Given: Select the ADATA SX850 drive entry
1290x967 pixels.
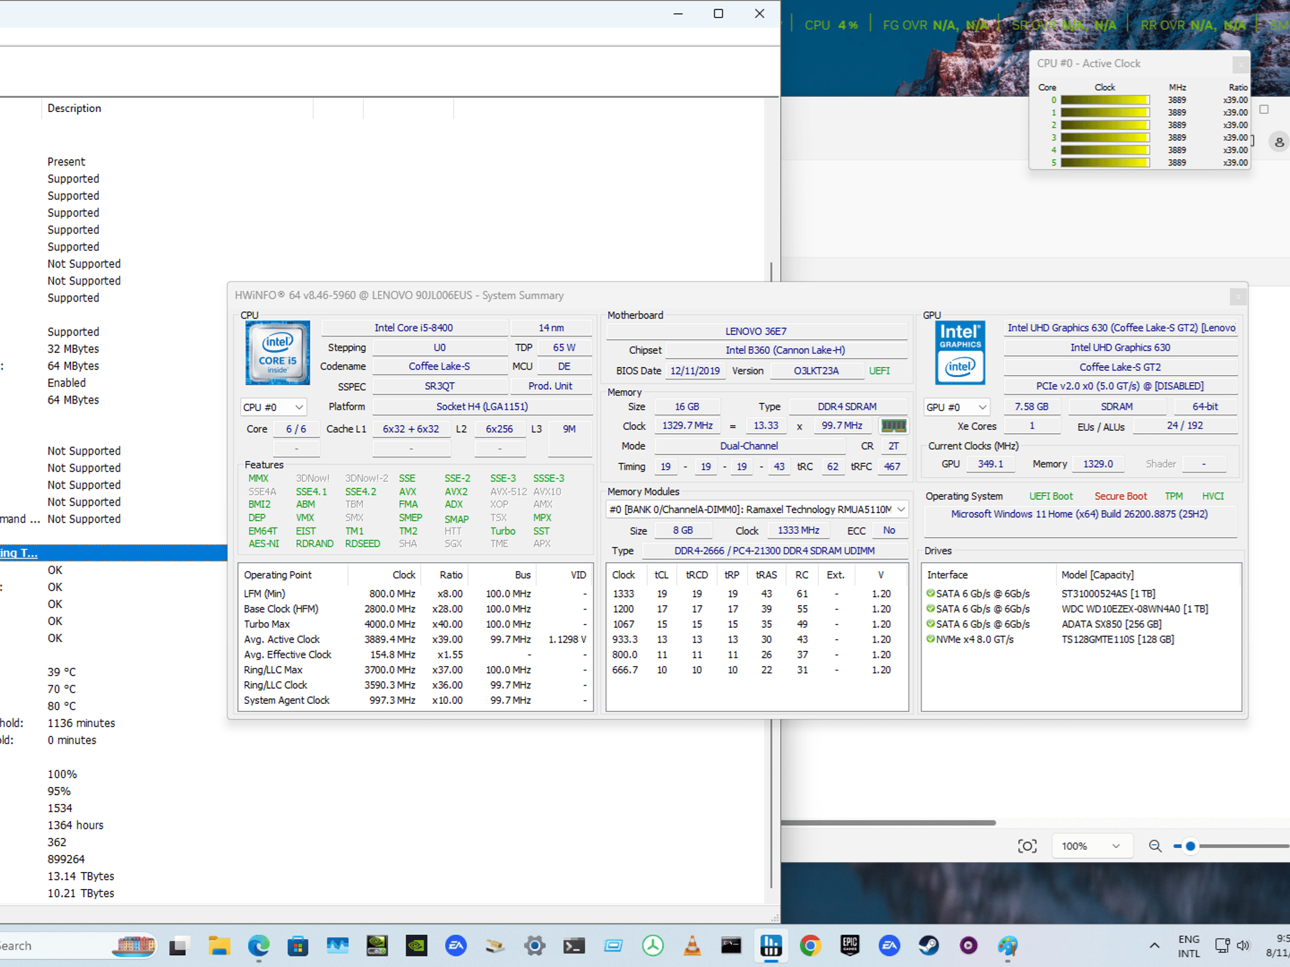Looking at the screenshot, I should [x=1081, y=624].
